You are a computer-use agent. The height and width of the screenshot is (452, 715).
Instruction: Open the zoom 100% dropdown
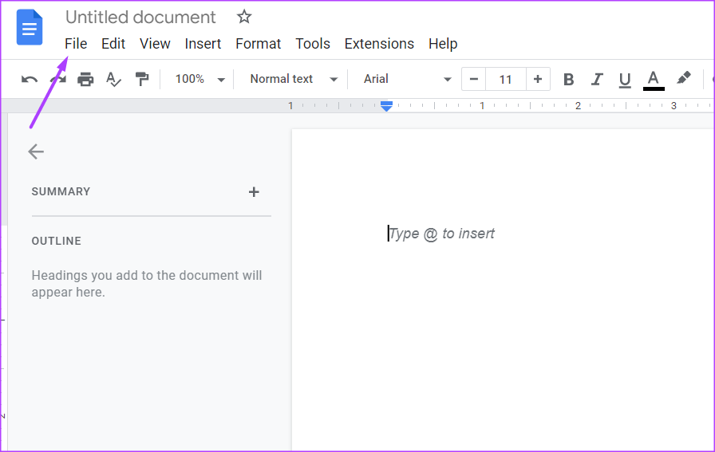pyautogui.click(x=199, y=79)
